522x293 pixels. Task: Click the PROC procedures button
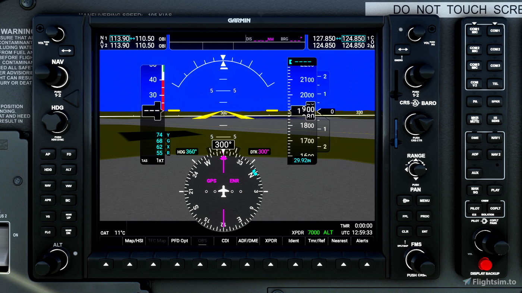(x=425, y=216)
